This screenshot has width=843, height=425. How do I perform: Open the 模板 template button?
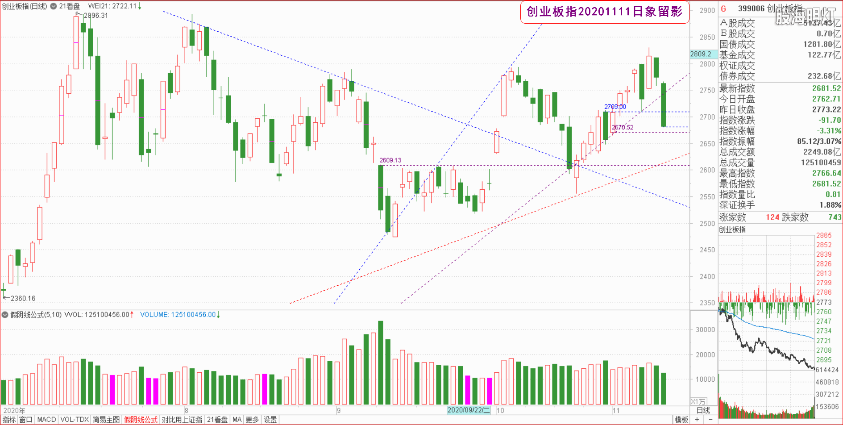(x=681, y=420)
